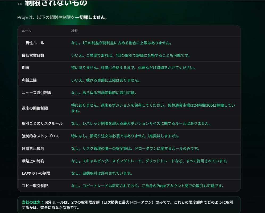Click the text '特になし。損切り注文は必須ではありません…'
Screen dimensions: 265x213
click(x=125, y=136)
